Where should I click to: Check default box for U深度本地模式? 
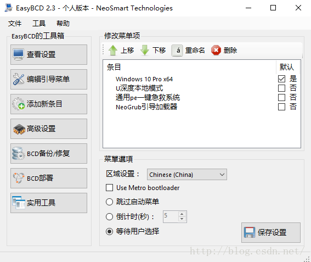pos(281,88)
